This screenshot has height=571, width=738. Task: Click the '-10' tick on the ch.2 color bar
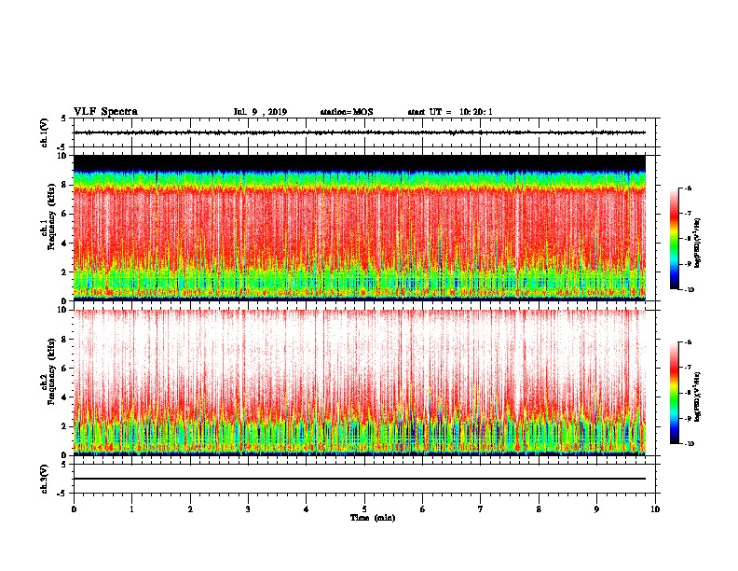point(689,444)
